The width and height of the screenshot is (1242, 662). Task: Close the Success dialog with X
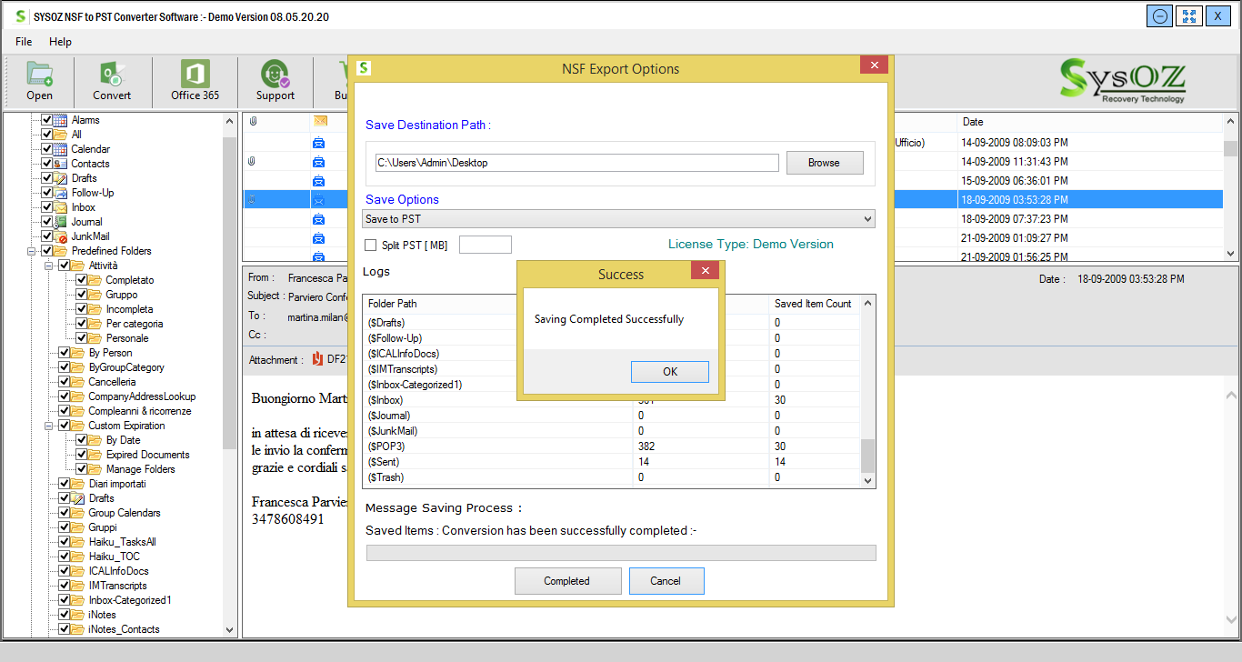click(705, 270)
